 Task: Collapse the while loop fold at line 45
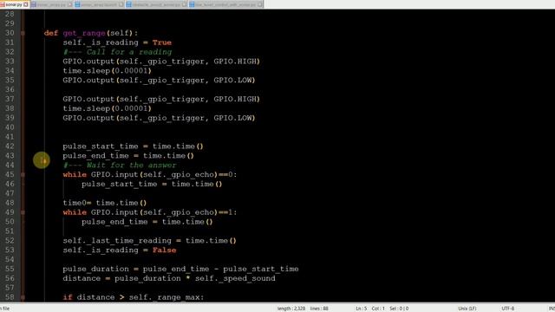(23, 174)
